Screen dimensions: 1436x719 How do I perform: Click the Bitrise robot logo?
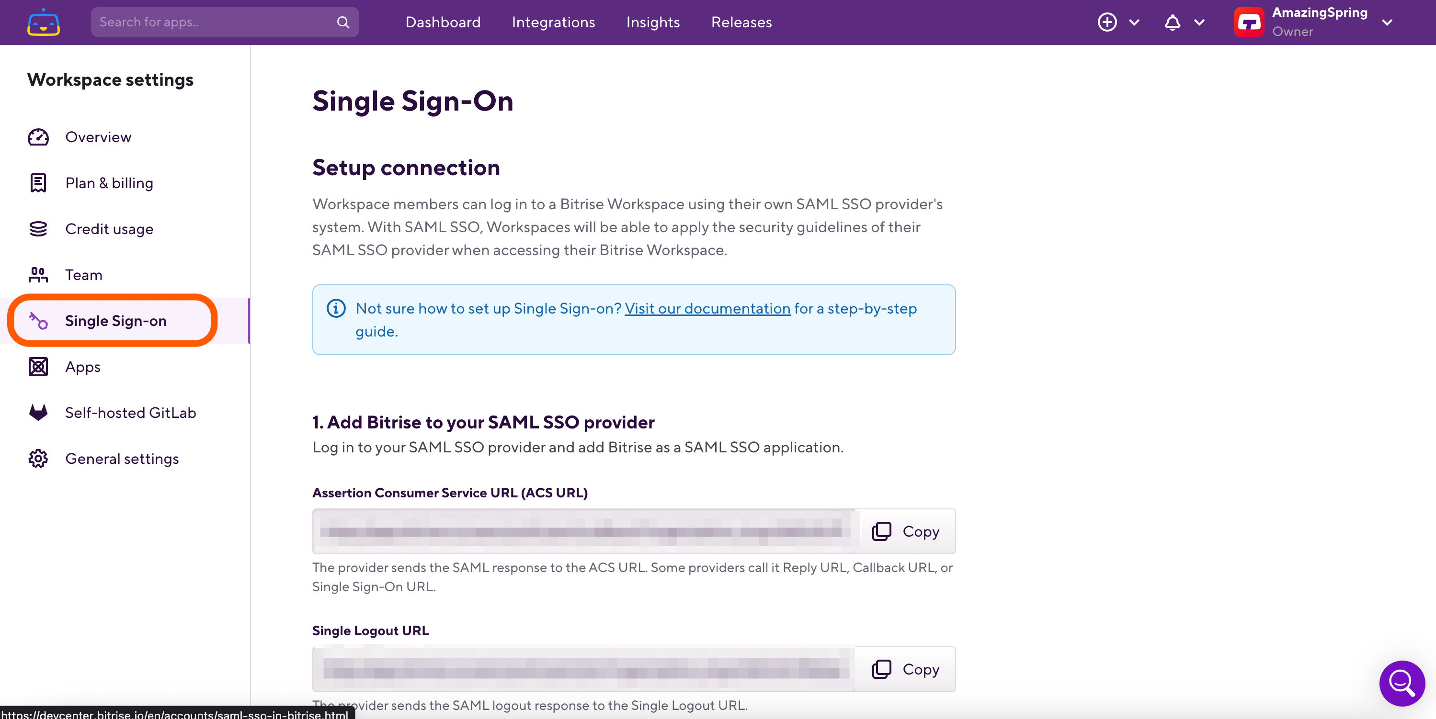tap(43, 22)
